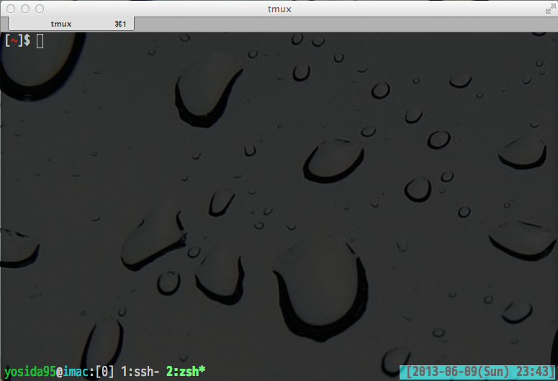Click the @ symbol between username and hostname

(x=59, y=372)
